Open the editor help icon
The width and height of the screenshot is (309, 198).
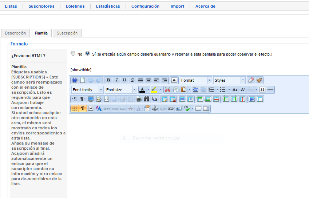click(75, 80)
